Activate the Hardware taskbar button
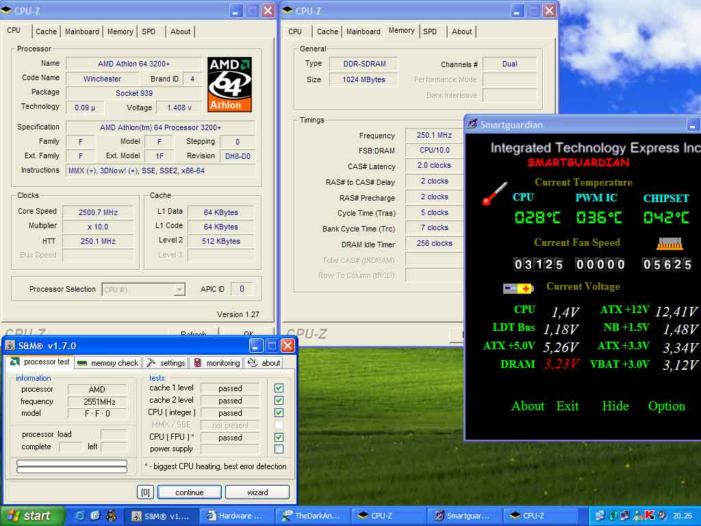 (235, 516)
